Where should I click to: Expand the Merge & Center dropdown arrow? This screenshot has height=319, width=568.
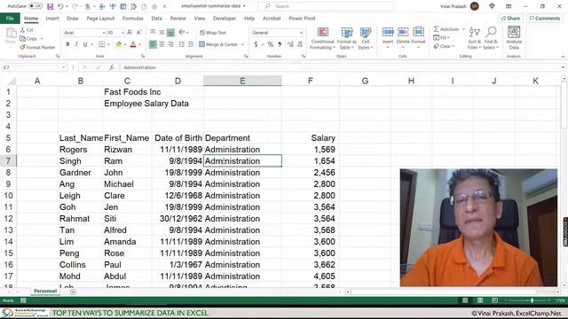[242, 44]
